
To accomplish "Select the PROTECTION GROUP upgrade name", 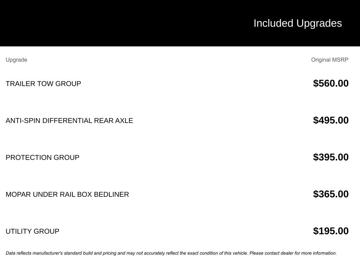I will [43, 157].
